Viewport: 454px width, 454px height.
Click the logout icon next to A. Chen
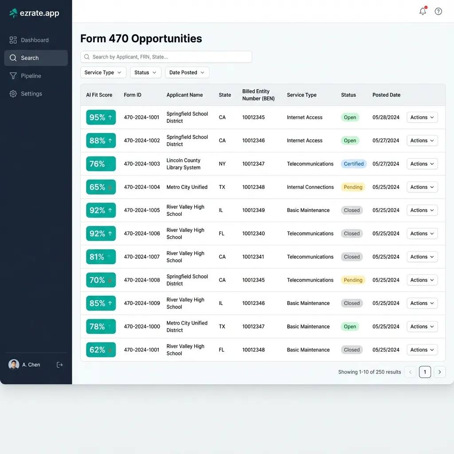(60, 364)
